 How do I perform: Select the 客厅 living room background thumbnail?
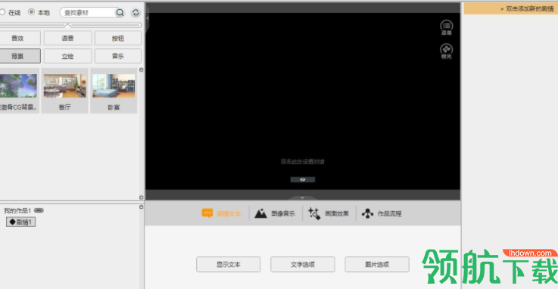(x=64, y=85)
